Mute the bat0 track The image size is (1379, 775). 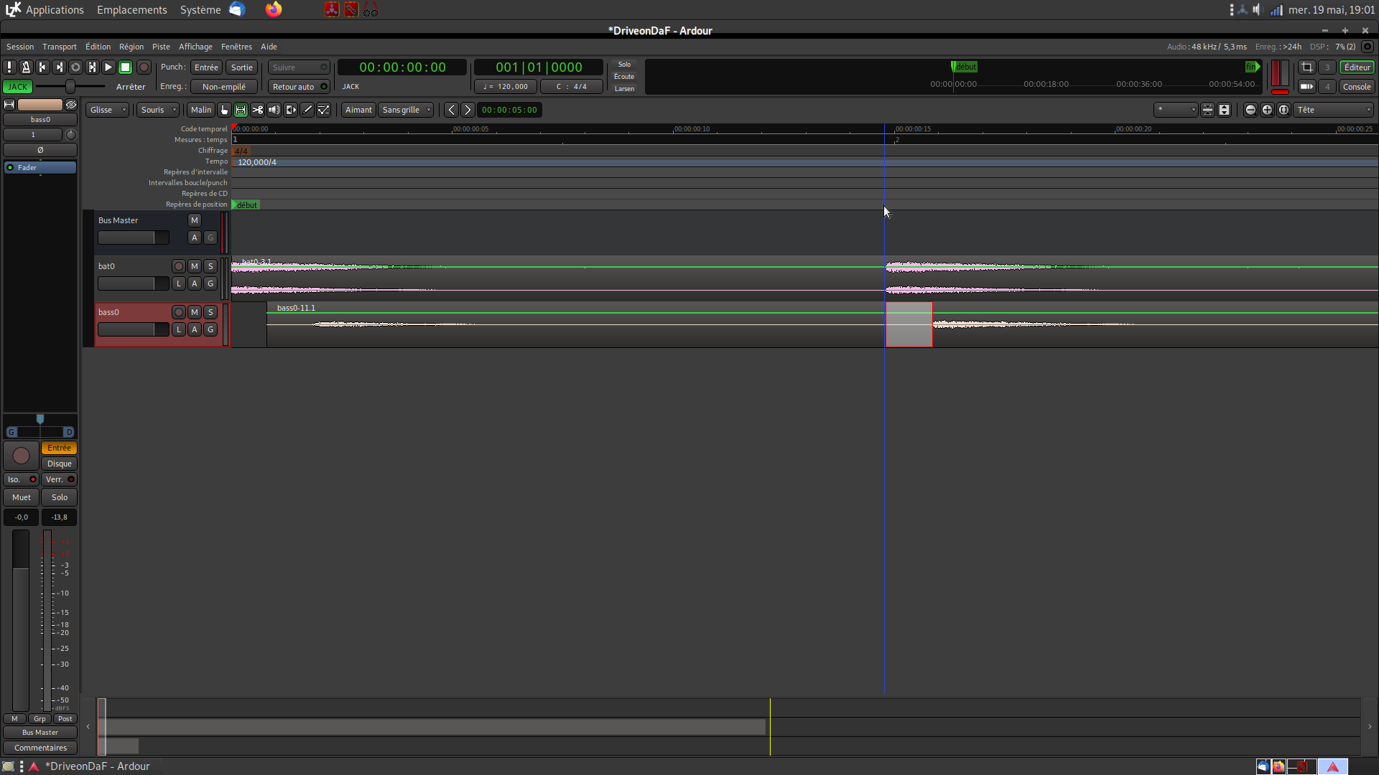pos(194,266)
